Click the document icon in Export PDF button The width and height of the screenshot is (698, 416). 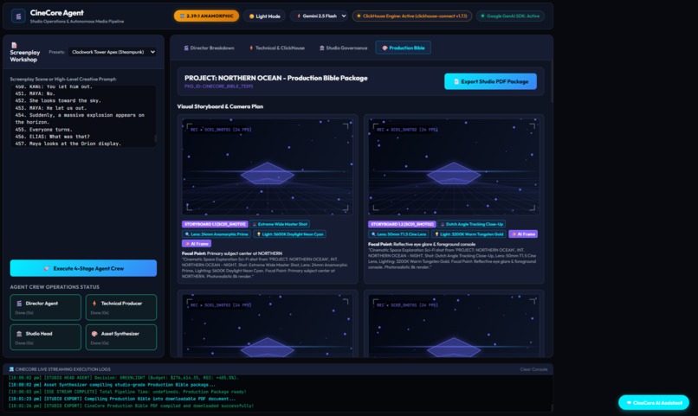[456, 82]
